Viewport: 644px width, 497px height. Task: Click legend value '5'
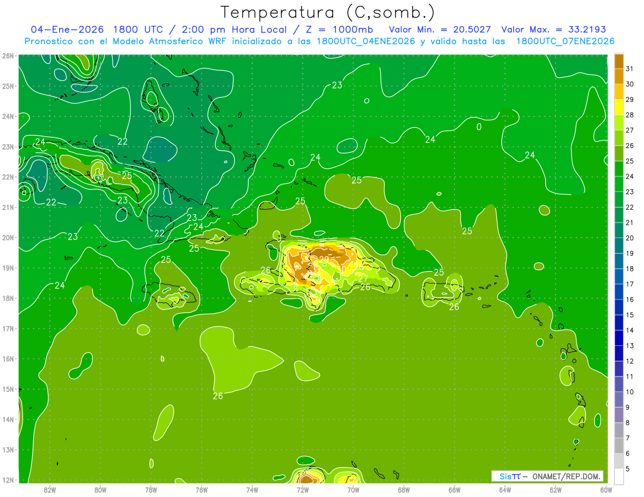coord(628,469)
